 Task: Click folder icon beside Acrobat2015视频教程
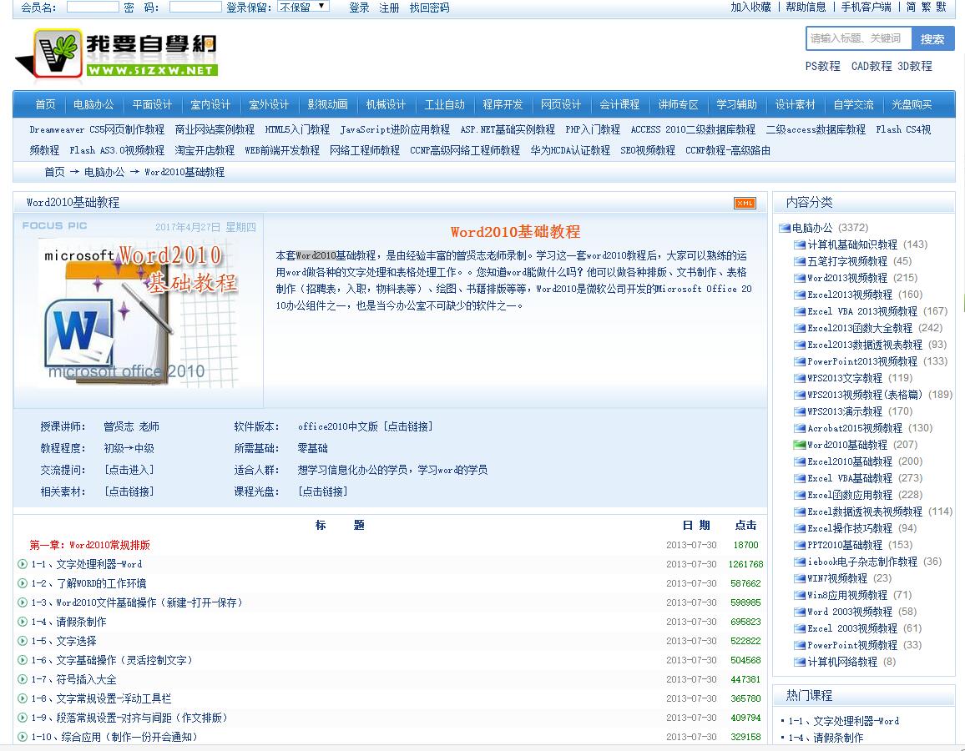[x=800, y=428]
